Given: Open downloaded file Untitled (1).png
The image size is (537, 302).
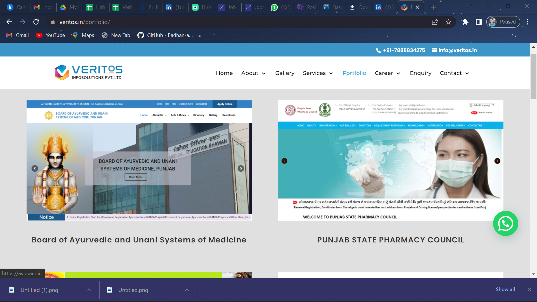Looking at the screenshot, I should (x=39, y=290).
